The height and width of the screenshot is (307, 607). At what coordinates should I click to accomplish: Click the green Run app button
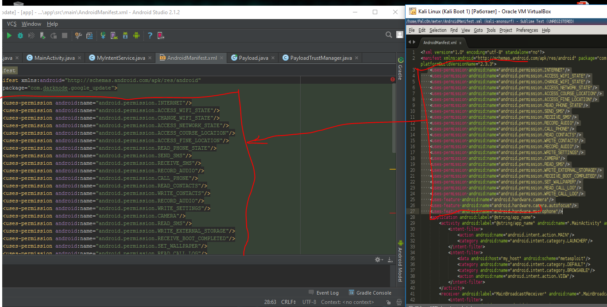9,35
